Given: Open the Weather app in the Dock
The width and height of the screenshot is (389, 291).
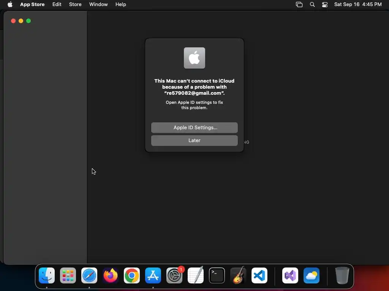Looking at the screenshot, I should tap(312, 275).
